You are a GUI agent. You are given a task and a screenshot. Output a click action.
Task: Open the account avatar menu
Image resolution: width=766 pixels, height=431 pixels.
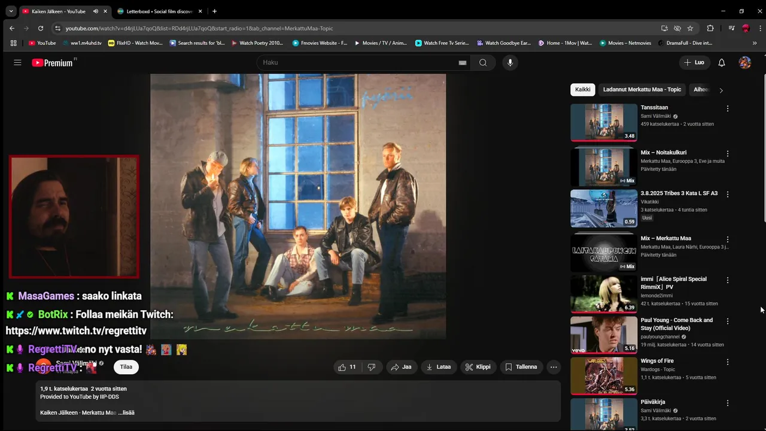pos(744,62)
